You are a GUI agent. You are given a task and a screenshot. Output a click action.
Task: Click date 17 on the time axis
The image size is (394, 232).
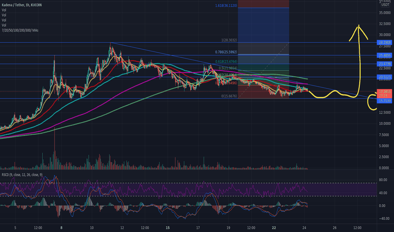(198, 228)
